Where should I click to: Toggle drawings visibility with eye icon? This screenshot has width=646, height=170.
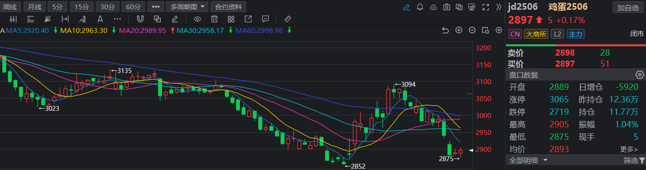click(198, 19)
